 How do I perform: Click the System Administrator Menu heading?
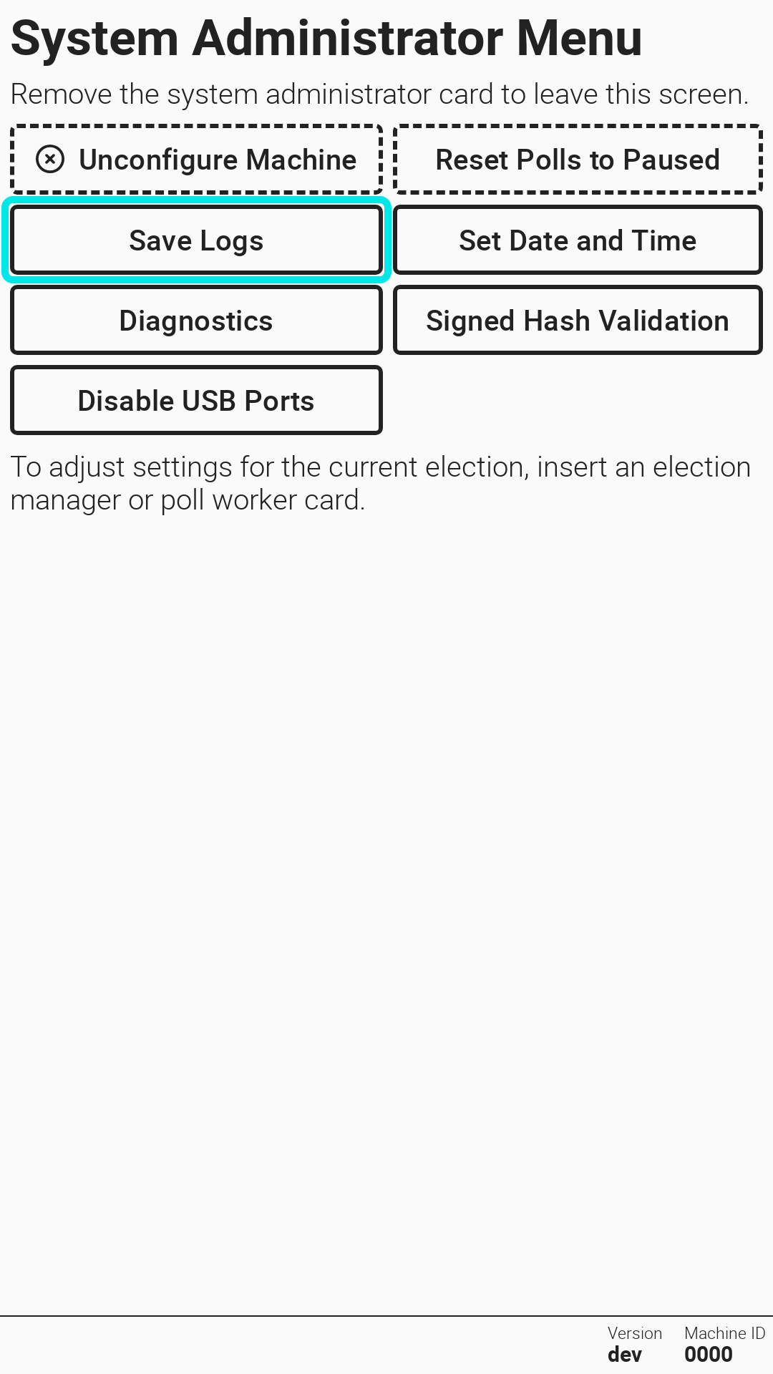(x=326, y=38)
